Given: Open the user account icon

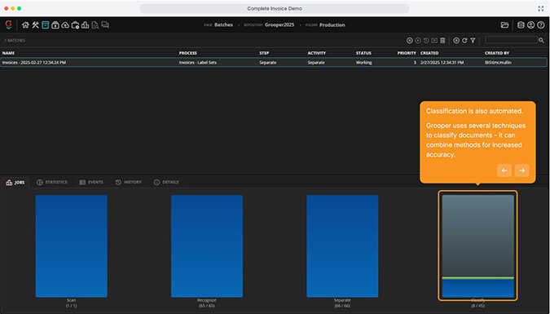Looking at the screenshot, I should (530, 25).
